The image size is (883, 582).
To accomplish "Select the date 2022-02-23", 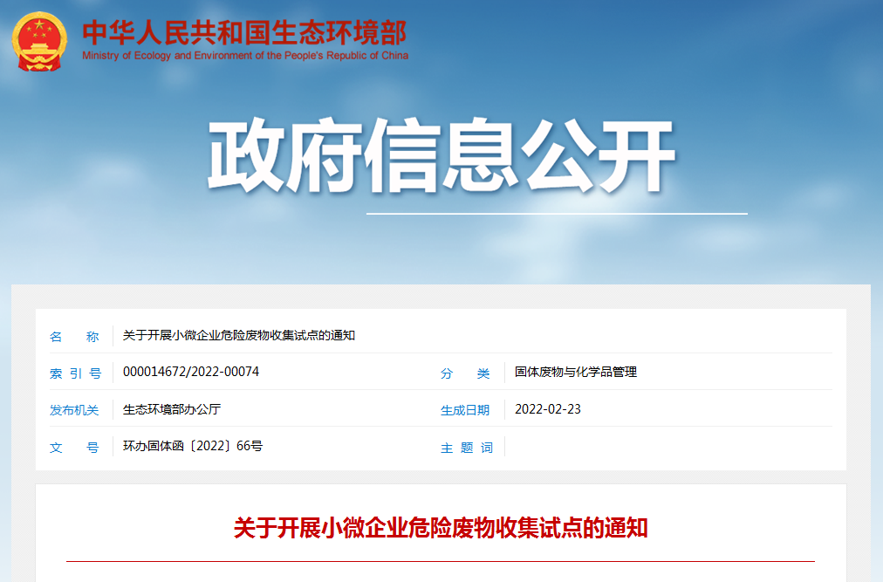I will click(547, 409).
